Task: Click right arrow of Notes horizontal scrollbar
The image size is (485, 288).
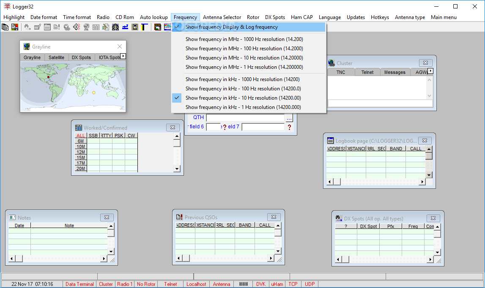Action: pyautogui.click(x=104, y=258)
